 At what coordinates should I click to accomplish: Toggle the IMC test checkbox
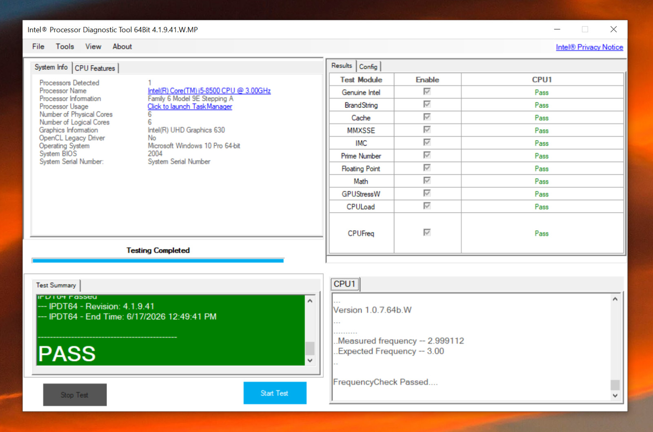pos(427,142)
